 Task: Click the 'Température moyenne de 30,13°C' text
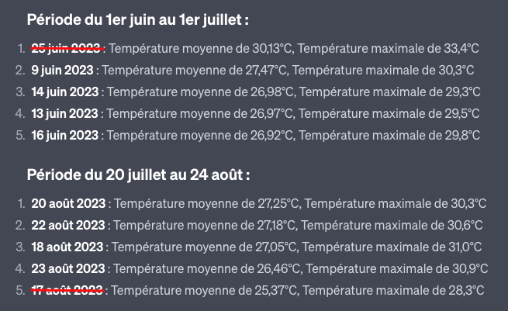pos(200,49)
